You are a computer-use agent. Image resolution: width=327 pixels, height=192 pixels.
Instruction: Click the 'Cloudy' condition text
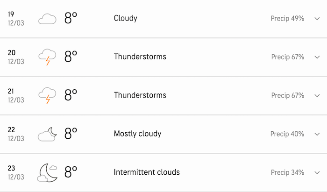tap(125, 18)
